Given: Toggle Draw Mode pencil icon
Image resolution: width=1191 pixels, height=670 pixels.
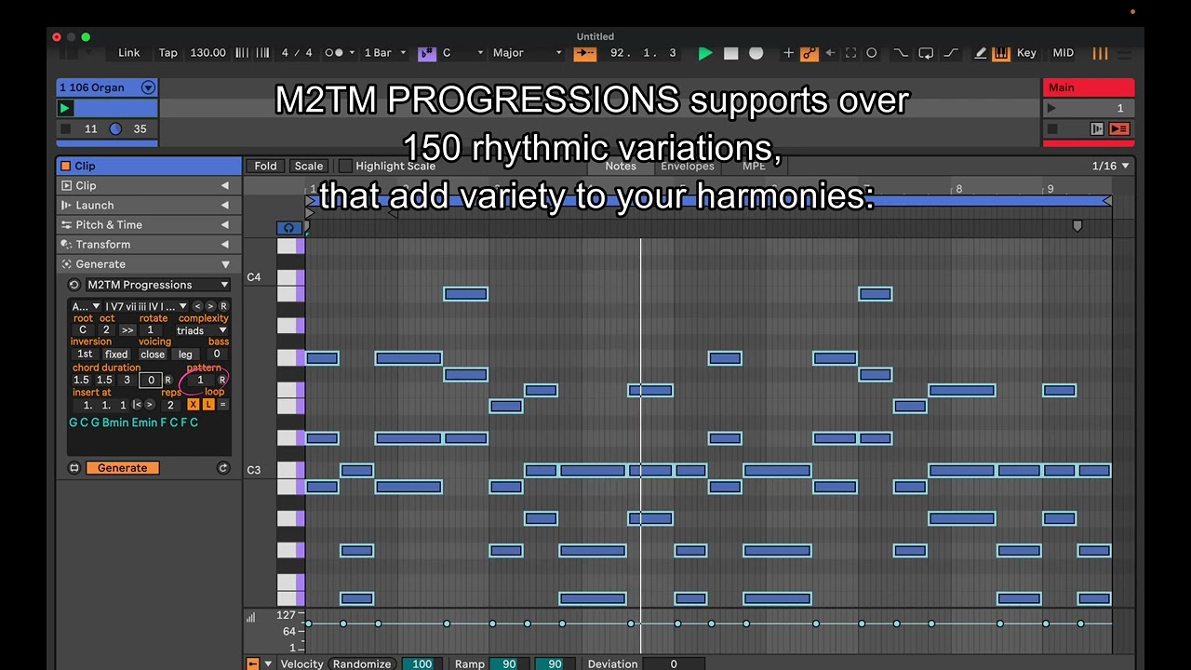Looking at the screenshot, I should pyautogui.click(x=980, y=53).
